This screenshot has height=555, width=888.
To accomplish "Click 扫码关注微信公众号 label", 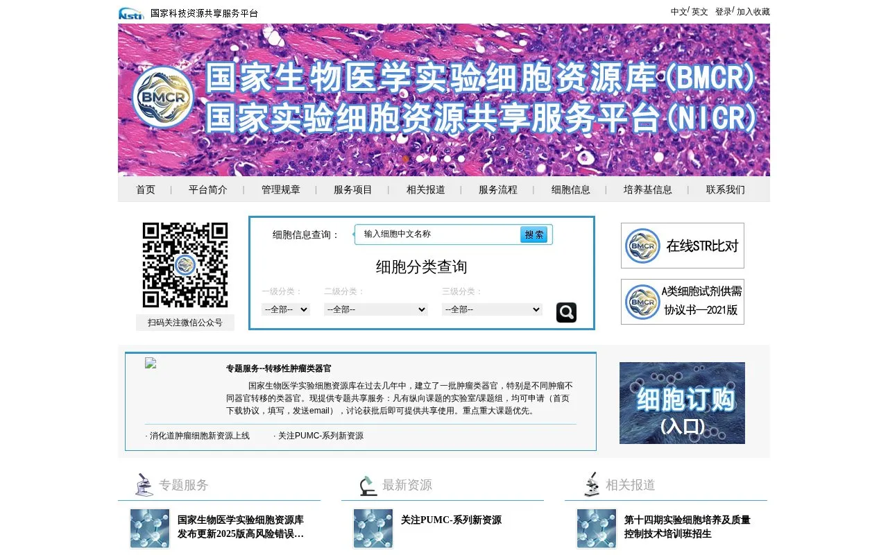I will point(185,323).
